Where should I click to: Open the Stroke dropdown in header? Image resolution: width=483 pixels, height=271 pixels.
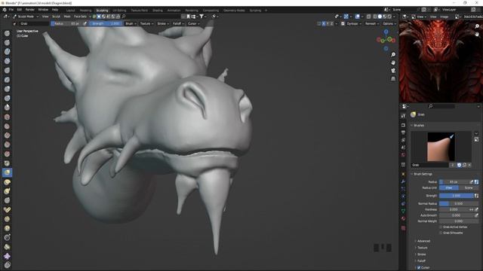click(x=163, y=23)
